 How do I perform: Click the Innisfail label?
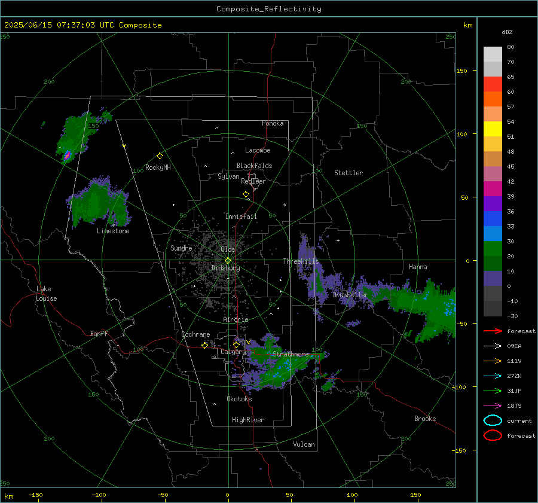coord(241,217)
